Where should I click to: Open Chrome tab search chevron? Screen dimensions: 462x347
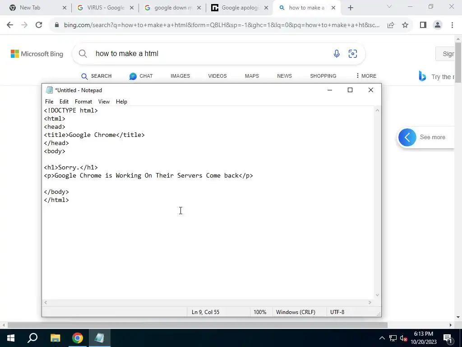[x=389, y=6]
